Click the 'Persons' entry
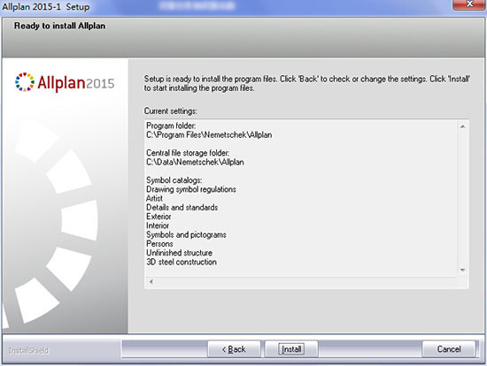Image resolution: width=487 pixels, height=366 pixels. 159,244
